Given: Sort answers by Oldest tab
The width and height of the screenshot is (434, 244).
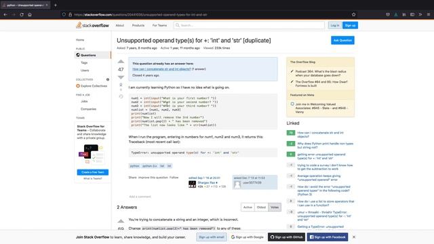Looking at the screenshot, I should tap(261, 207).
